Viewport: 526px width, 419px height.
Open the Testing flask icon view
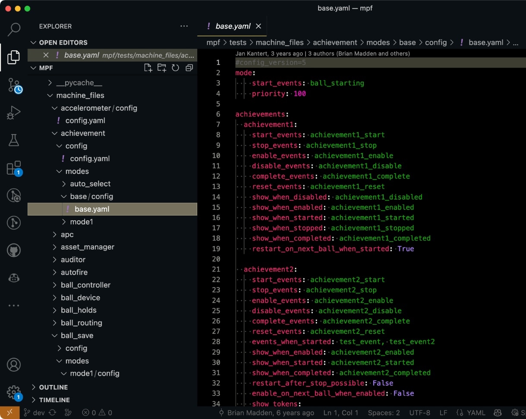(x=14, y=140)
